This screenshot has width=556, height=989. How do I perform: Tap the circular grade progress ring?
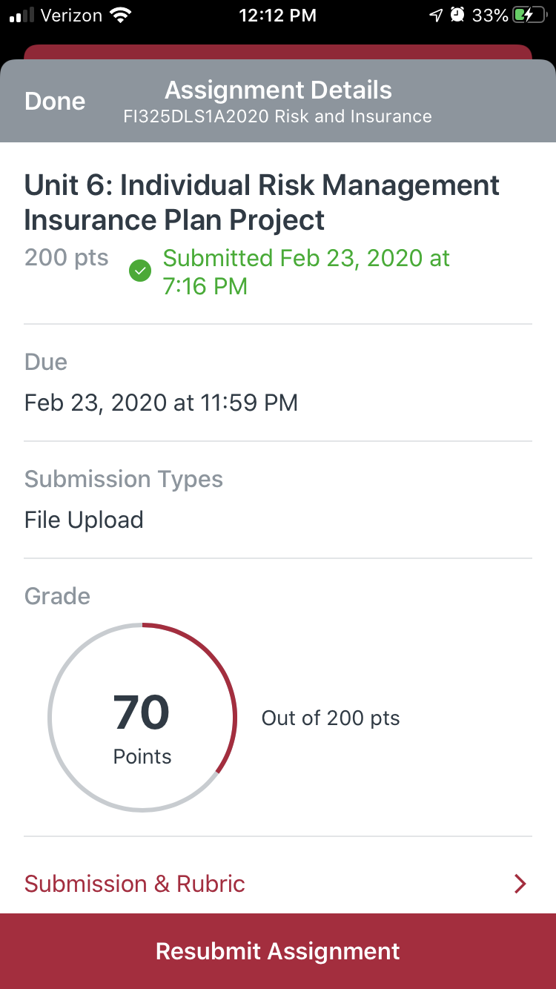tap(142, 717)
